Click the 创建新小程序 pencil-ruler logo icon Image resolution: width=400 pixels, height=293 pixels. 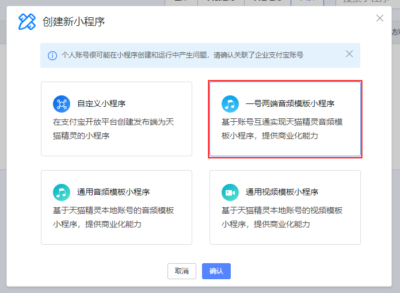27,22
